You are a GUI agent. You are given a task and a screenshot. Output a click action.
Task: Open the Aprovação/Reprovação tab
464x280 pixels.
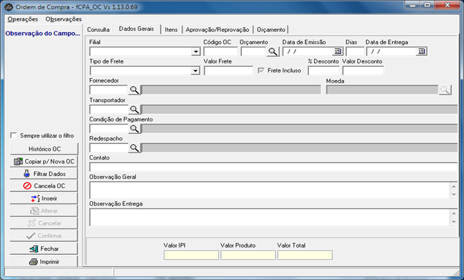[x=217, y=29]
